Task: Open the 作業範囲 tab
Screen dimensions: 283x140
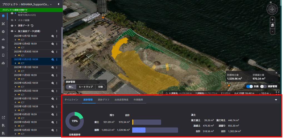Action: point(138,100)
